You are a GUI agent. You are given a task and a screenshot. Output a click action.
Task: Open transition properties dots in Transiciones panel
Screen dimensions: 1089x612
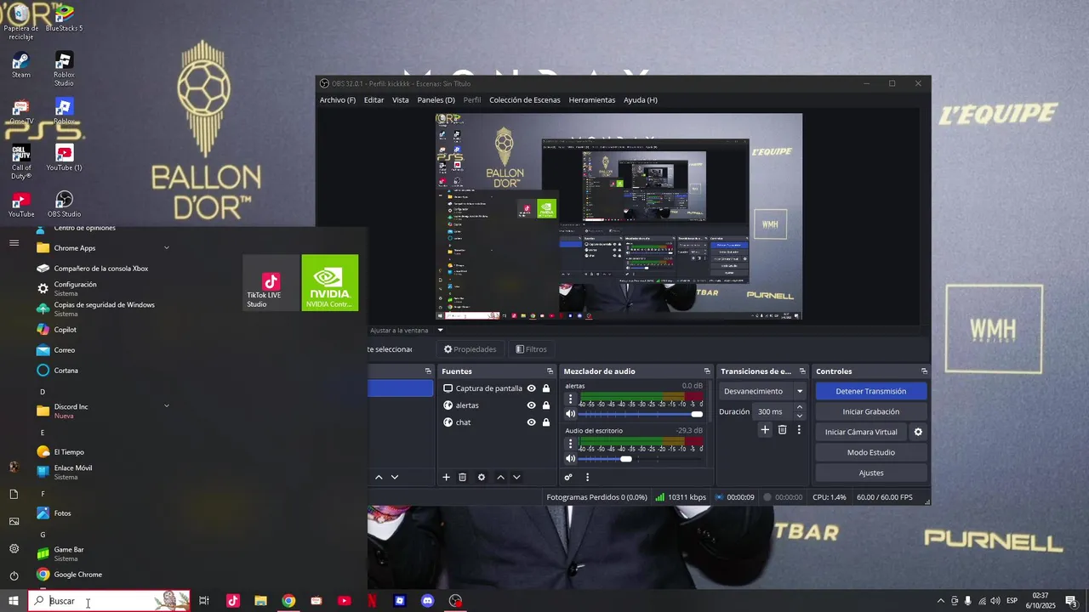tap(799, 430)
